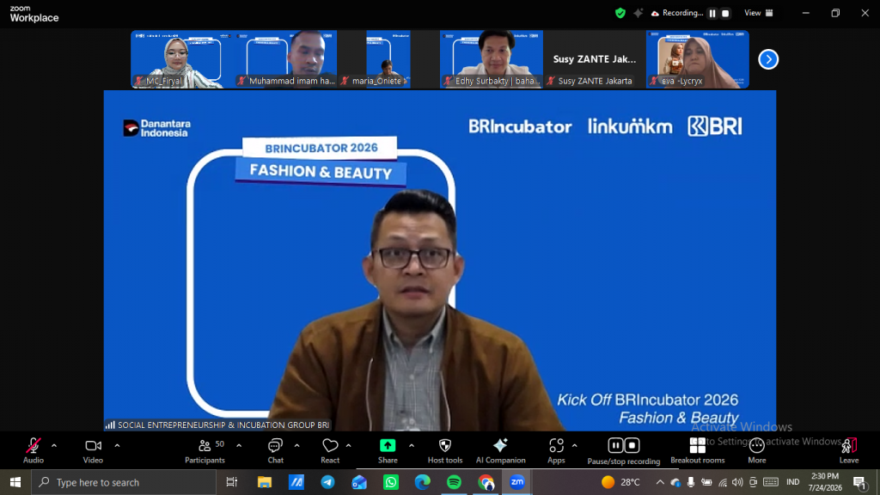Expand Apps options caret
Screen dimensions: 880x495
click(574, 446)
